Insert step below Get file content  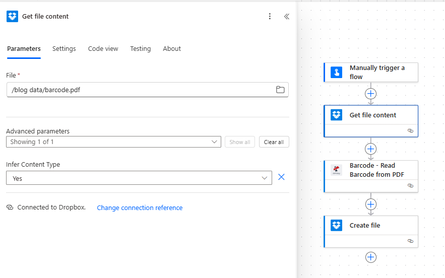tap(371, 149)
